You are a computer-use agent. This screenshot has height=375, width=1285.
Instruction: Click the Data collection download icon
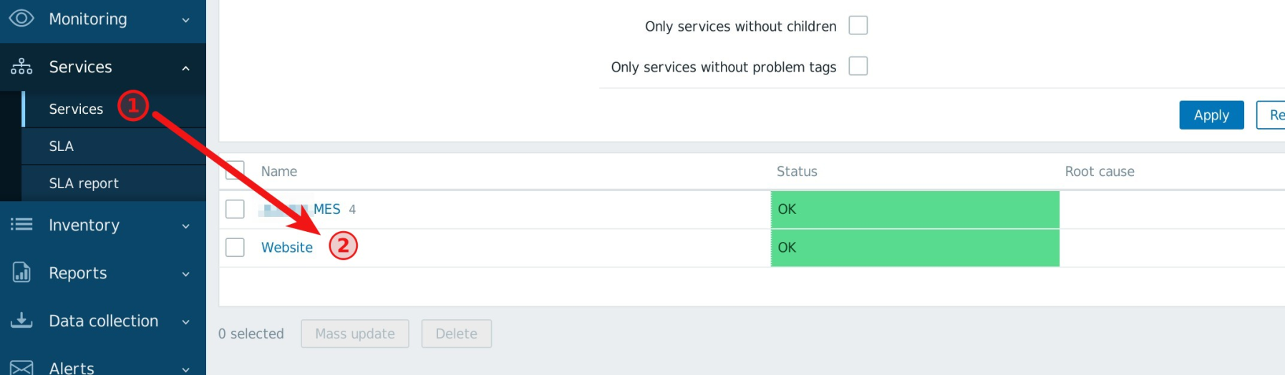pyautogui.click(x=21, y=320)
